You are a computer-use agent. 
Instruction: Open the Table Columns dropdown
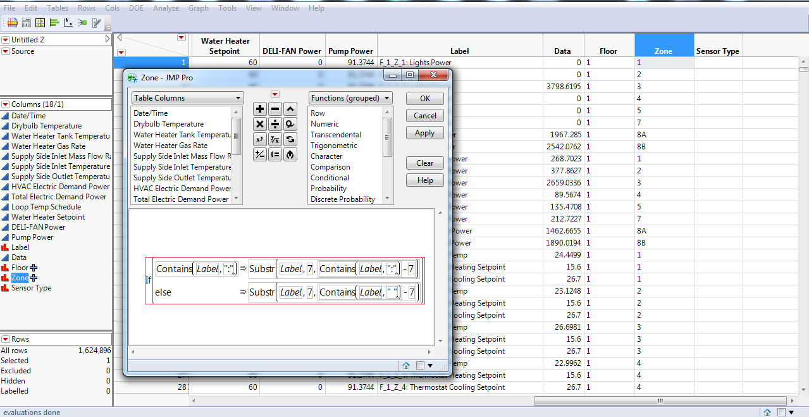(x=187, y=98)
